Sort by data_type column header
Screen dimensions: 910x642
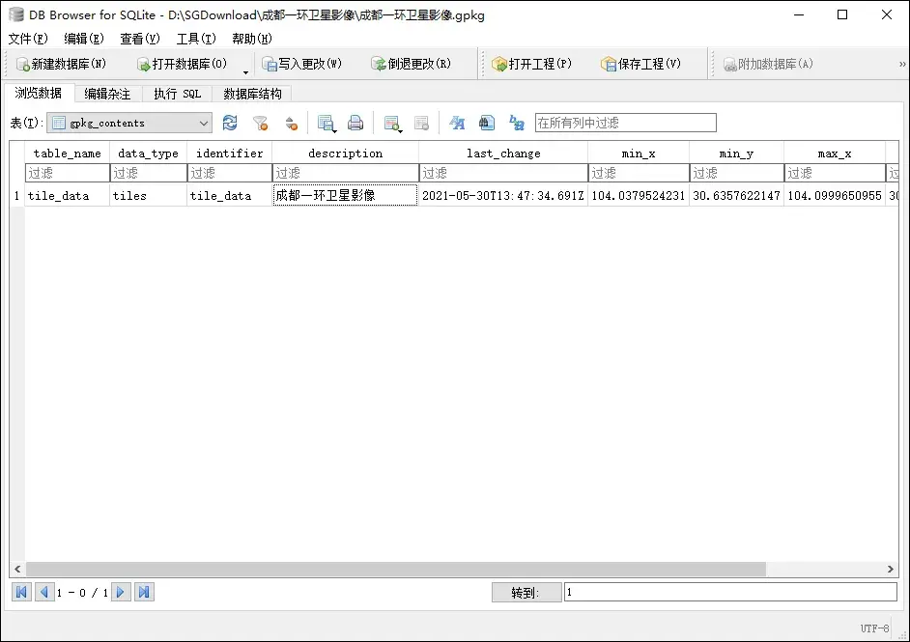pos(148,154)
